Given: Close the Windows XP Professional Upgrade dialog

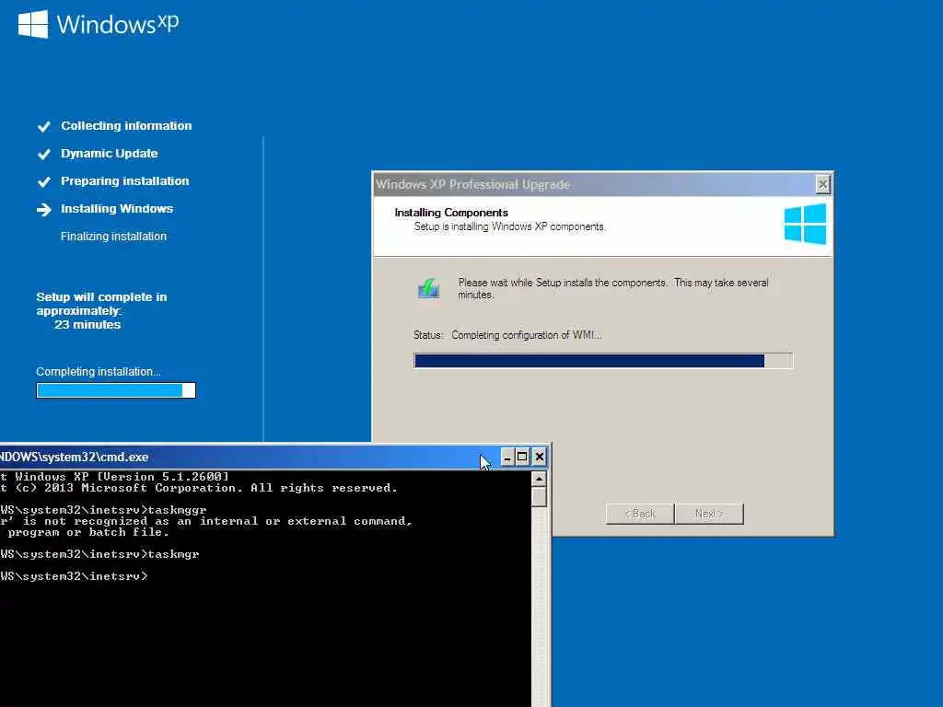Looking at the screenshot, I should click(822, 184).
